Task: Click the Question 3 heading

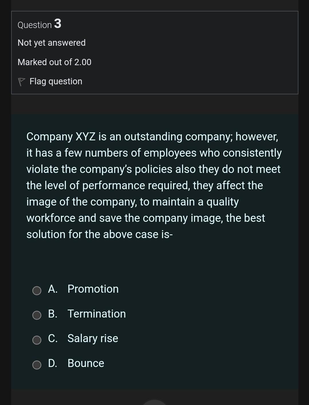Action: click(x=39, y=25)
